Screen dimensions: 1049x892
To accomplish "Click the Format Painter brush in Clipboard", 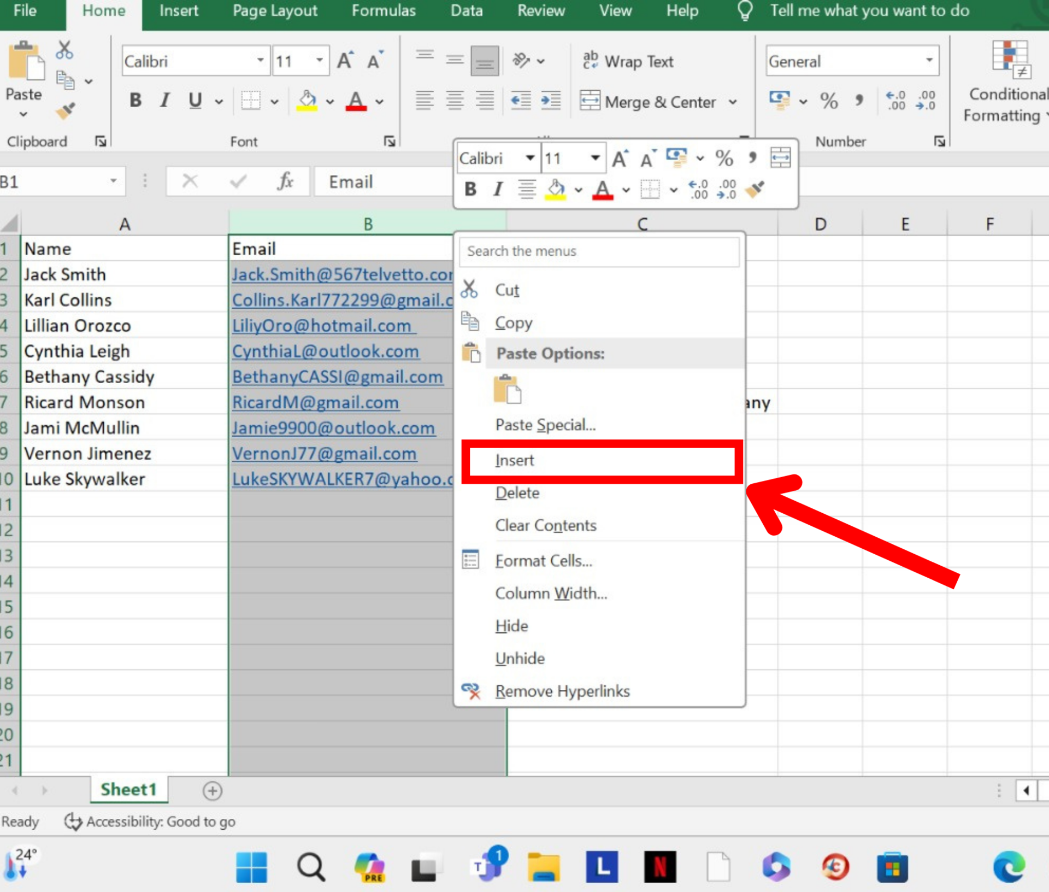I will (x=66, y=111).
